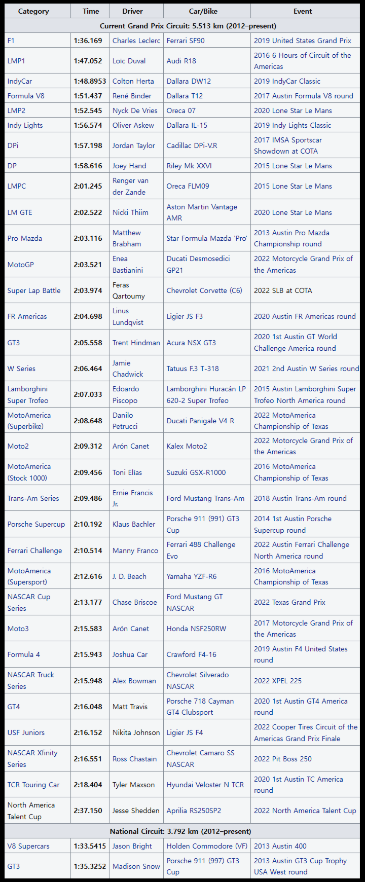Open the W Series category link
Image resolution: width=365 pixels, height=882 pixels.
pos(21,369)
